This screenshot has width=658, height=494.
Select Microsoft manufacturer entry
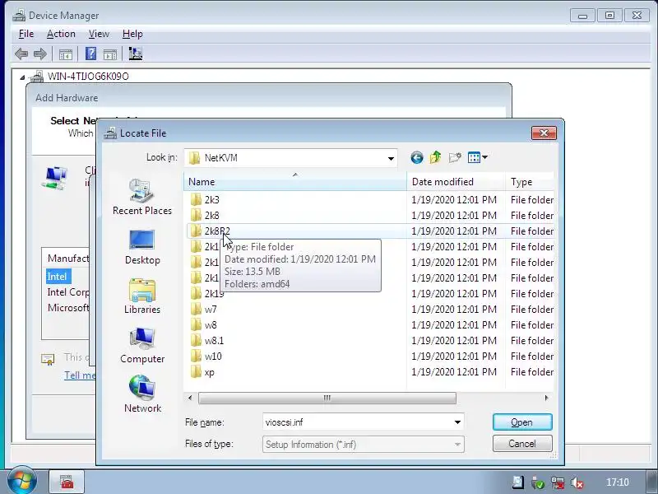tap(68, 308)
